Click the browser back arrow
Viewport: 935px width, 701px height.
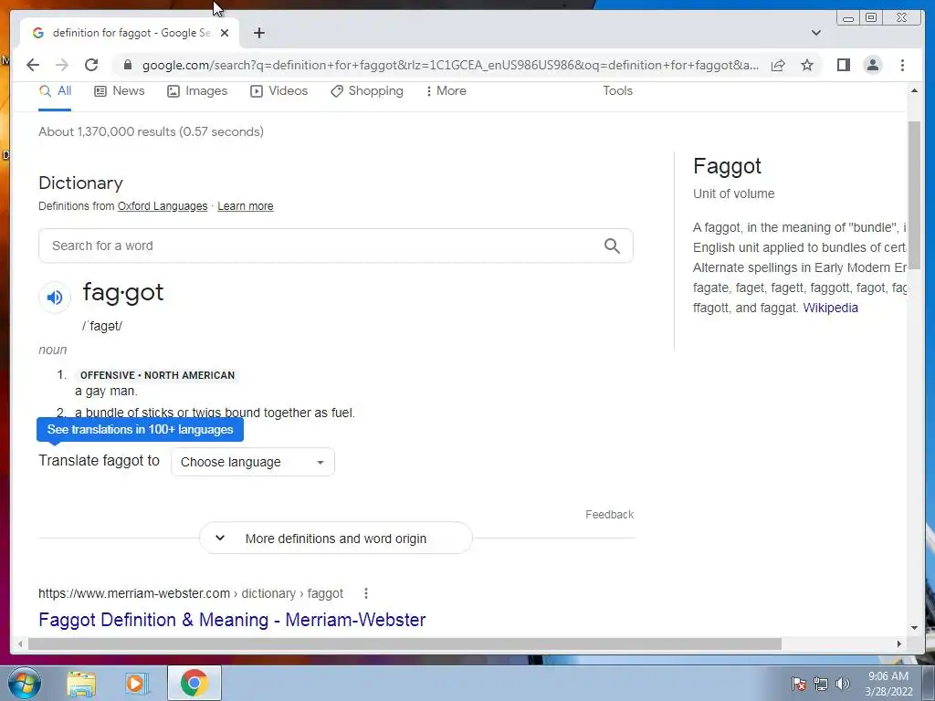coord(33,65)
